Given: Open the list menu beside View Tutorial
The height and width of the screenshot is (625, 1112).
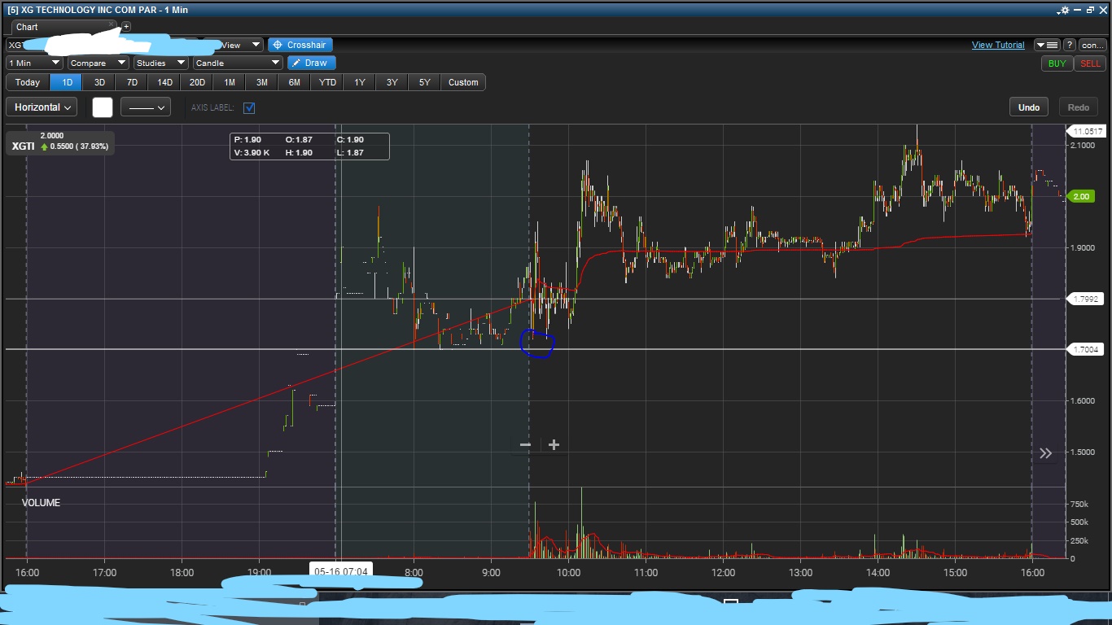Looking at the screenshot, I should (x=1046, y=45).
